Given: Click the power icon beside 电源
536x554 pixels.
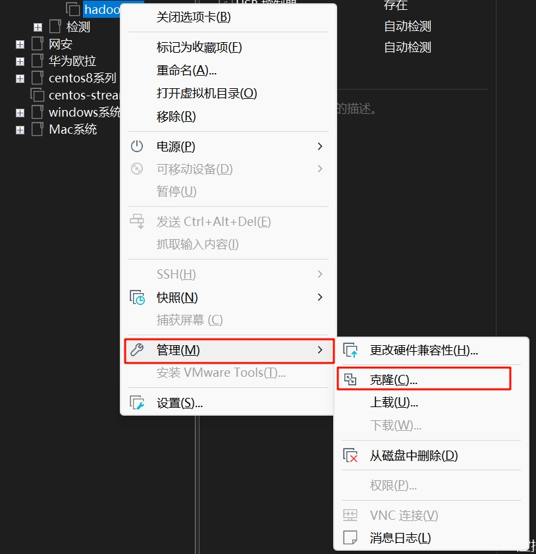Looking at the screenshot, I should click(138, 146).
